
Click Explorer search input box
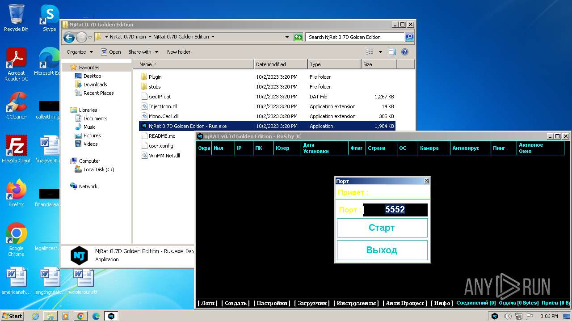355,37
